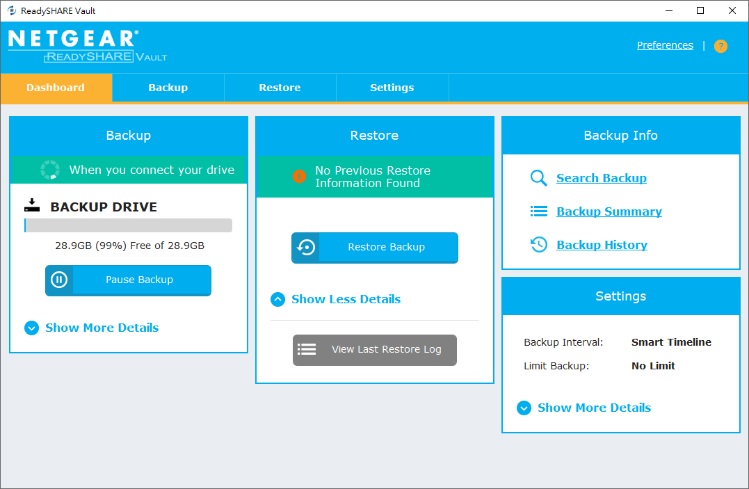Click 'When you connect your drive' status

pos(152,170)
